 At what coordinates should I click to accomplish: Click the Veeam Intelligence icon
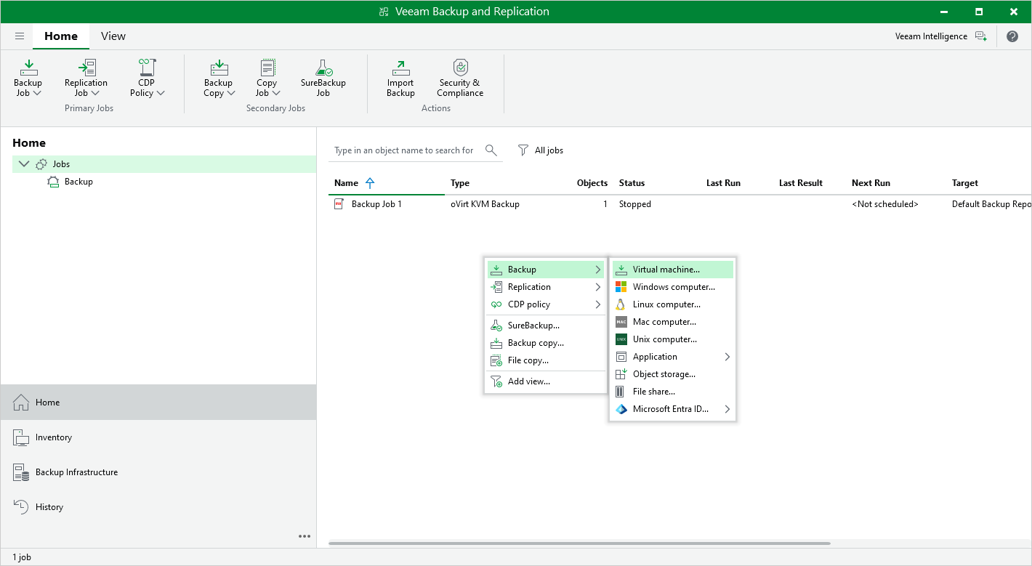(x=980, y=36)
